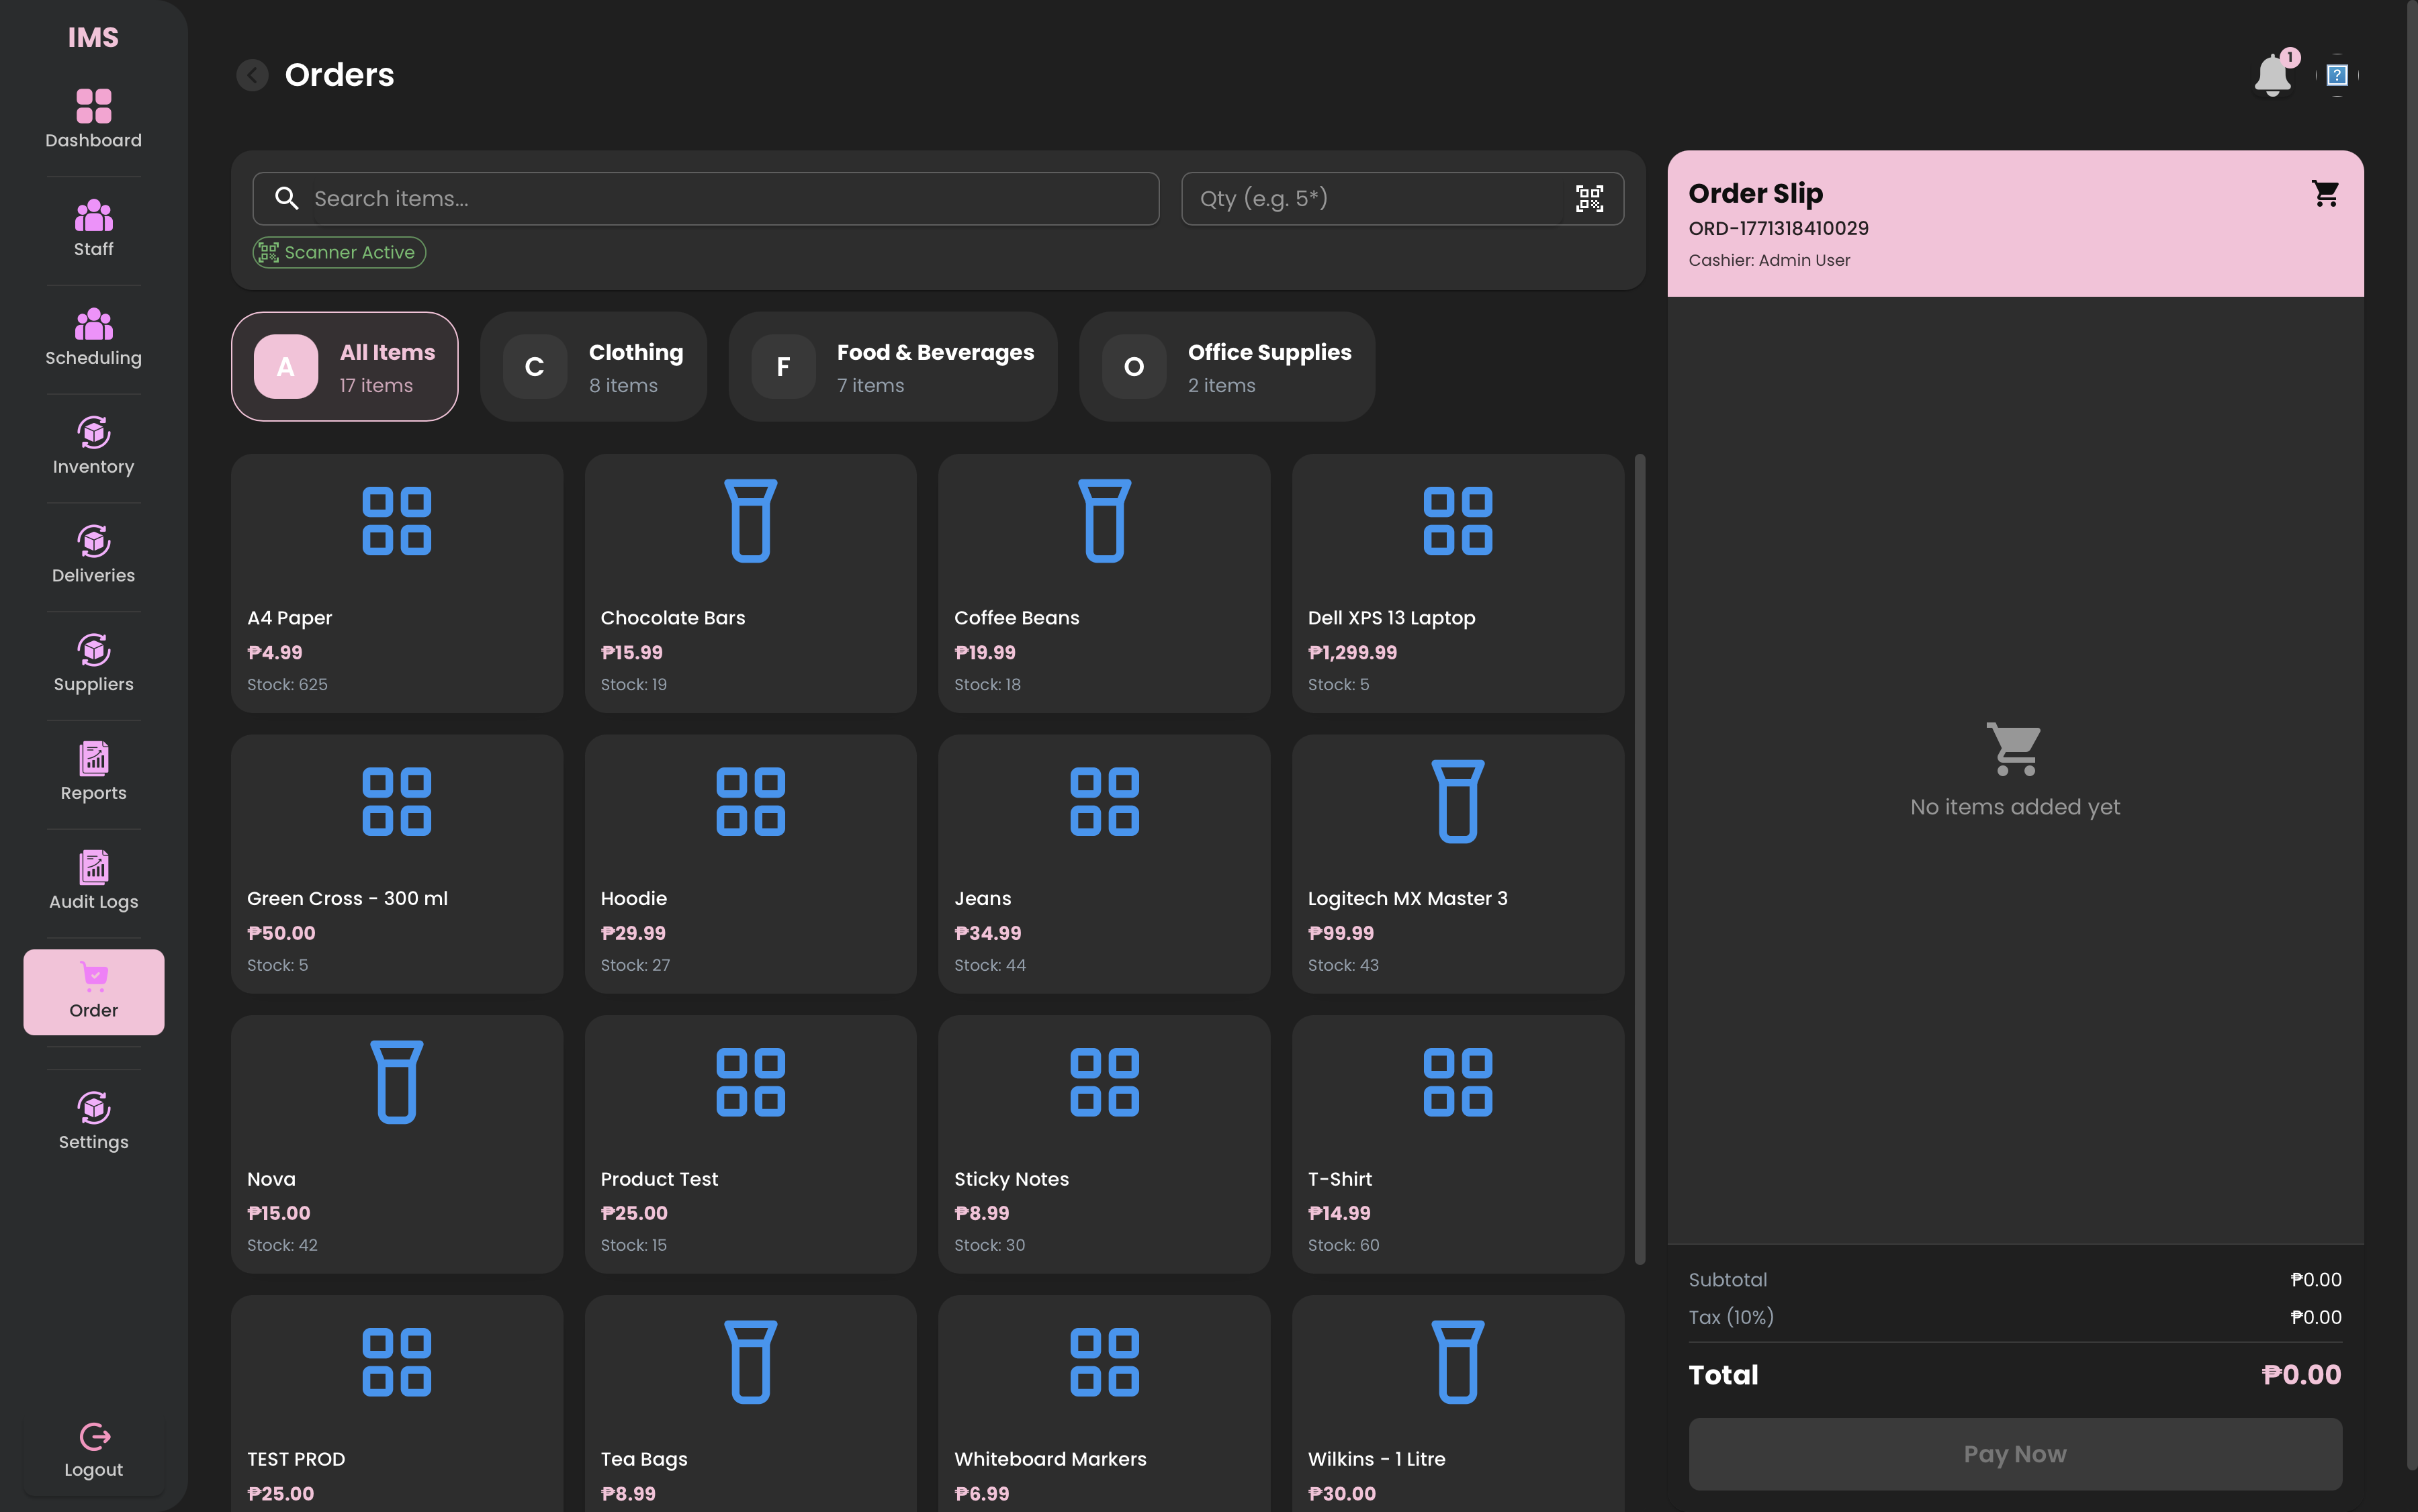Open the Dashboard sidebar icon

(93, 106)
